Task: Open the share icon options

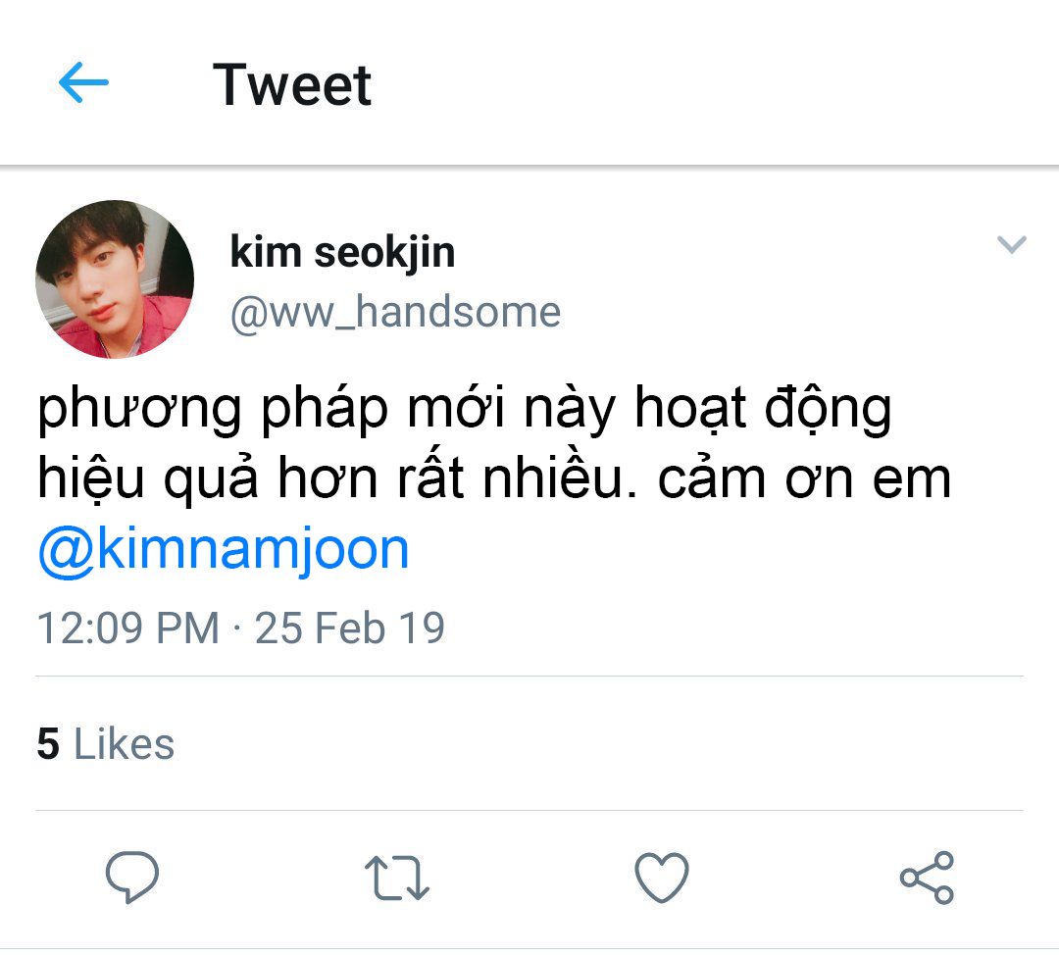Action: click(x=927, y=878)
